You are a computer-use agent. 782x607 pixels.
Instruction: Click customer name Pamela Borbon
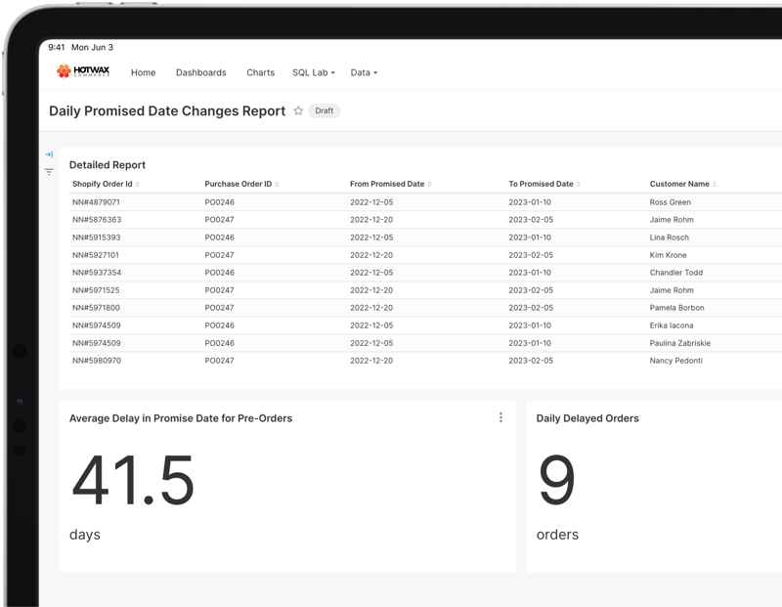point(676,308)
